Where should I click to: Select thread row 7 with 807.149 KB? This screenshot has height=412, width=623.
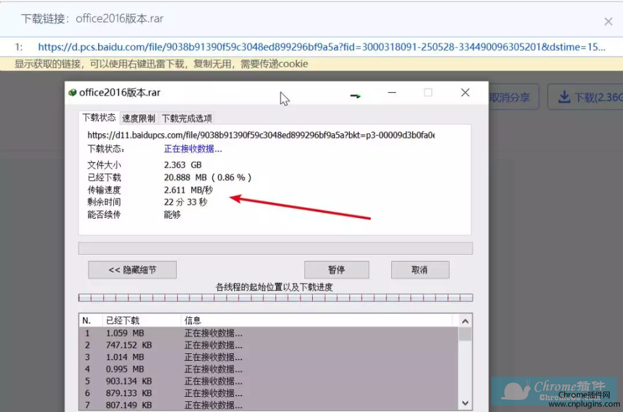click(268, 405)
